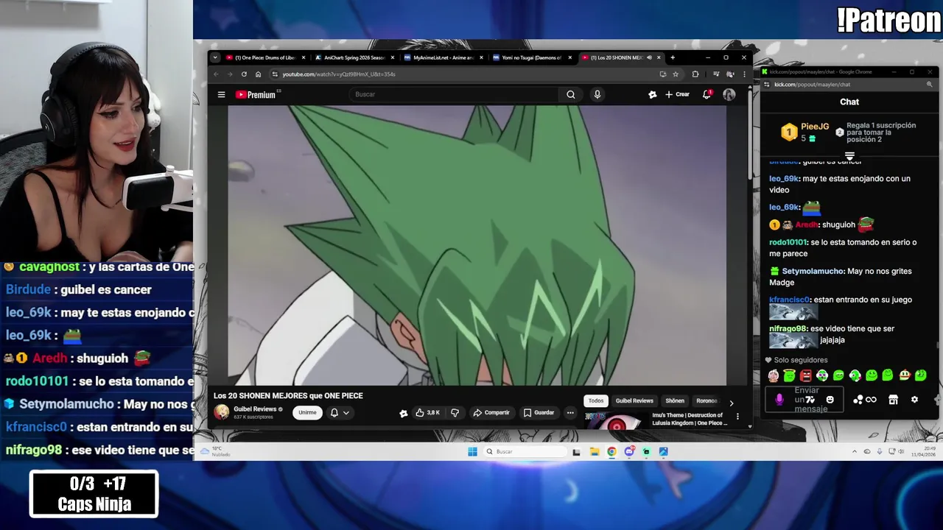Click sparkle icon beside like button
943x530 pixels.
[403, 413]
